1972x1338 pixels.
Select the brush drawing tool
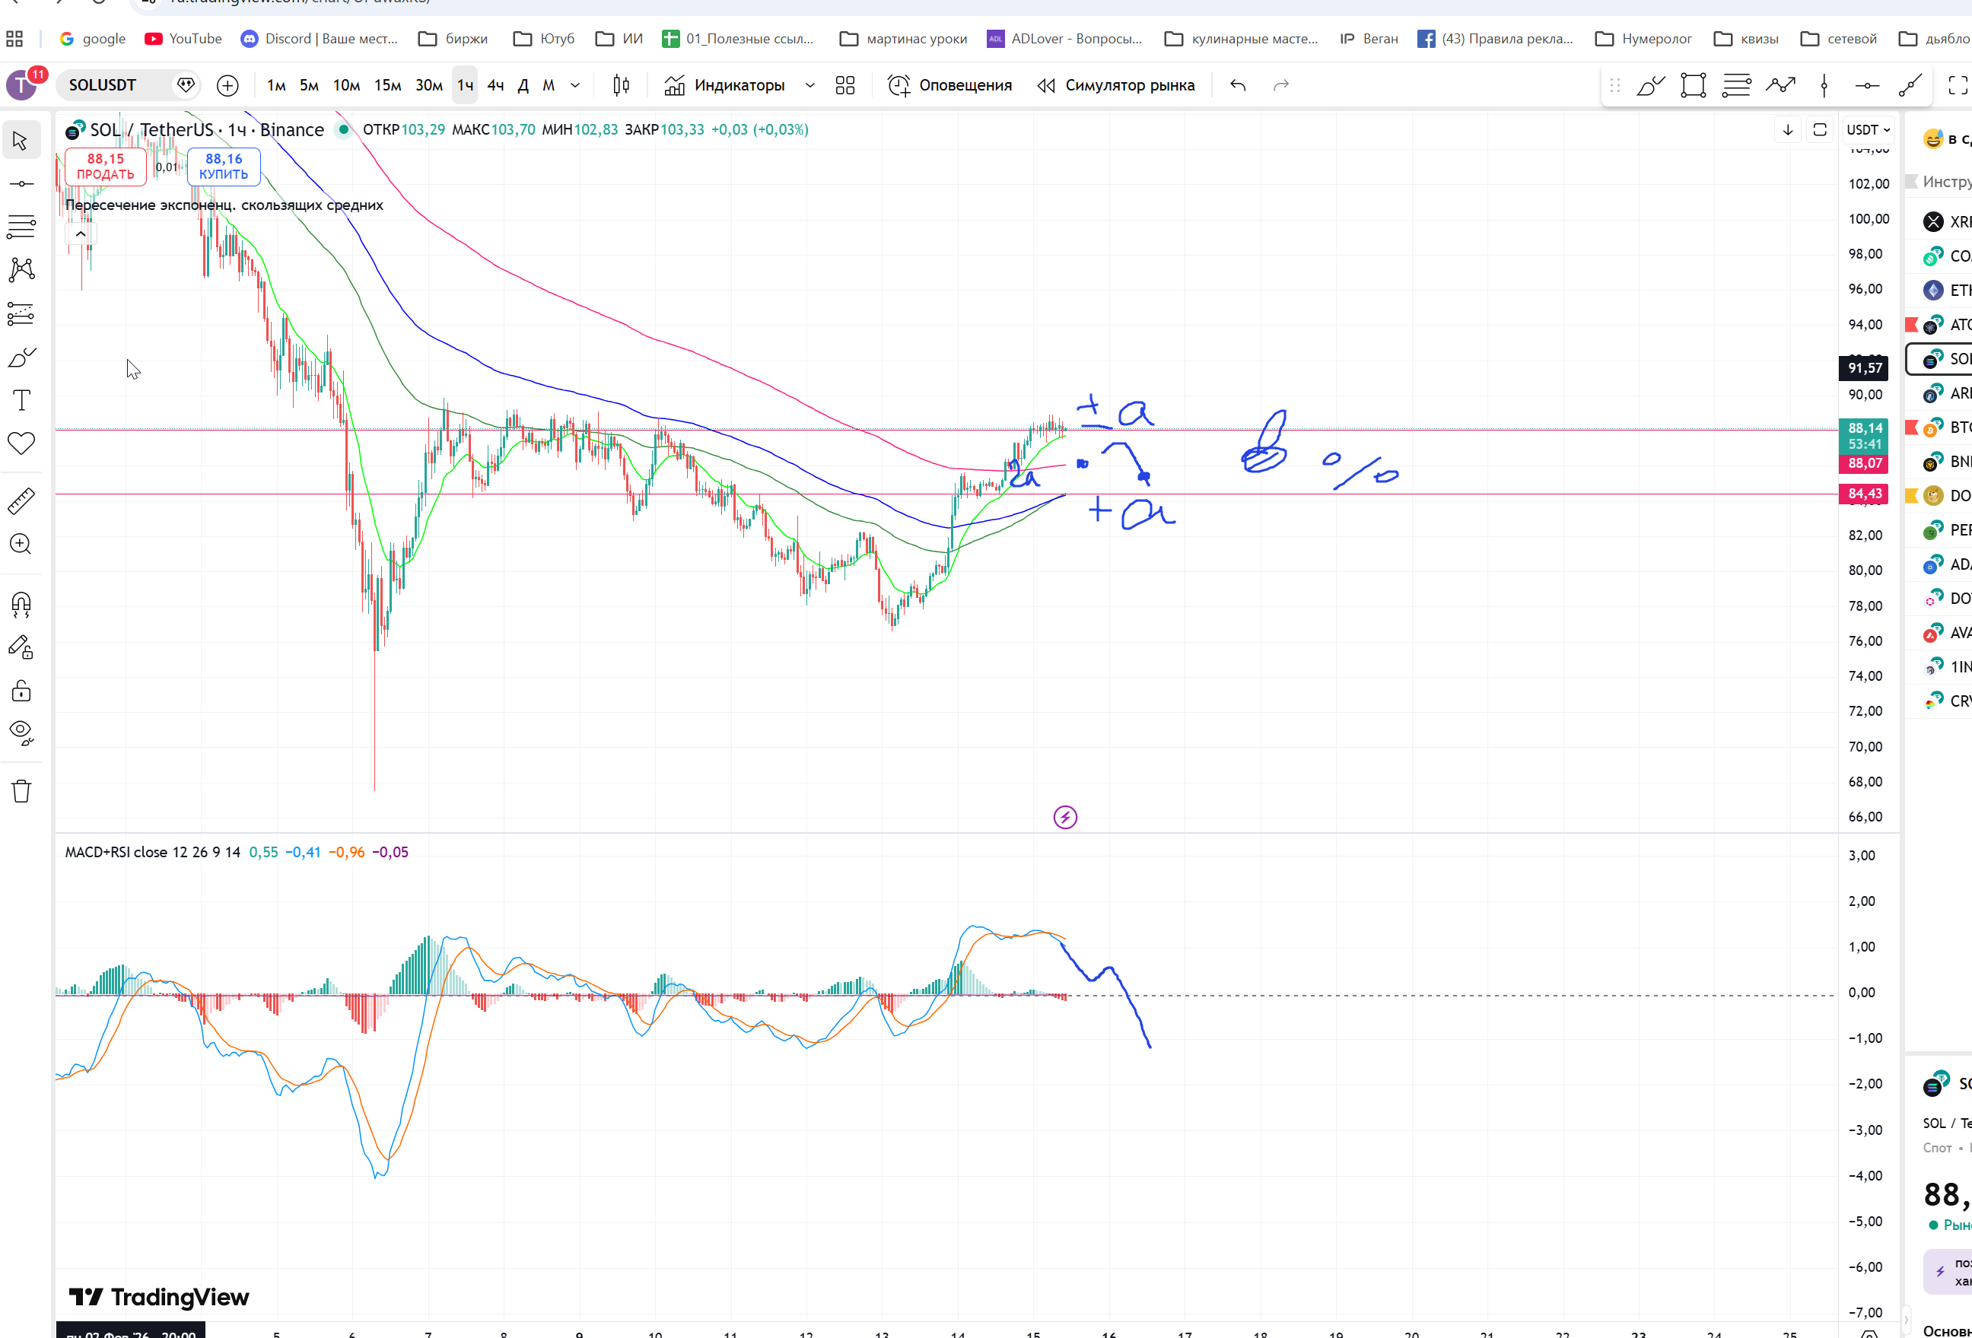click(x=21, y=358)
